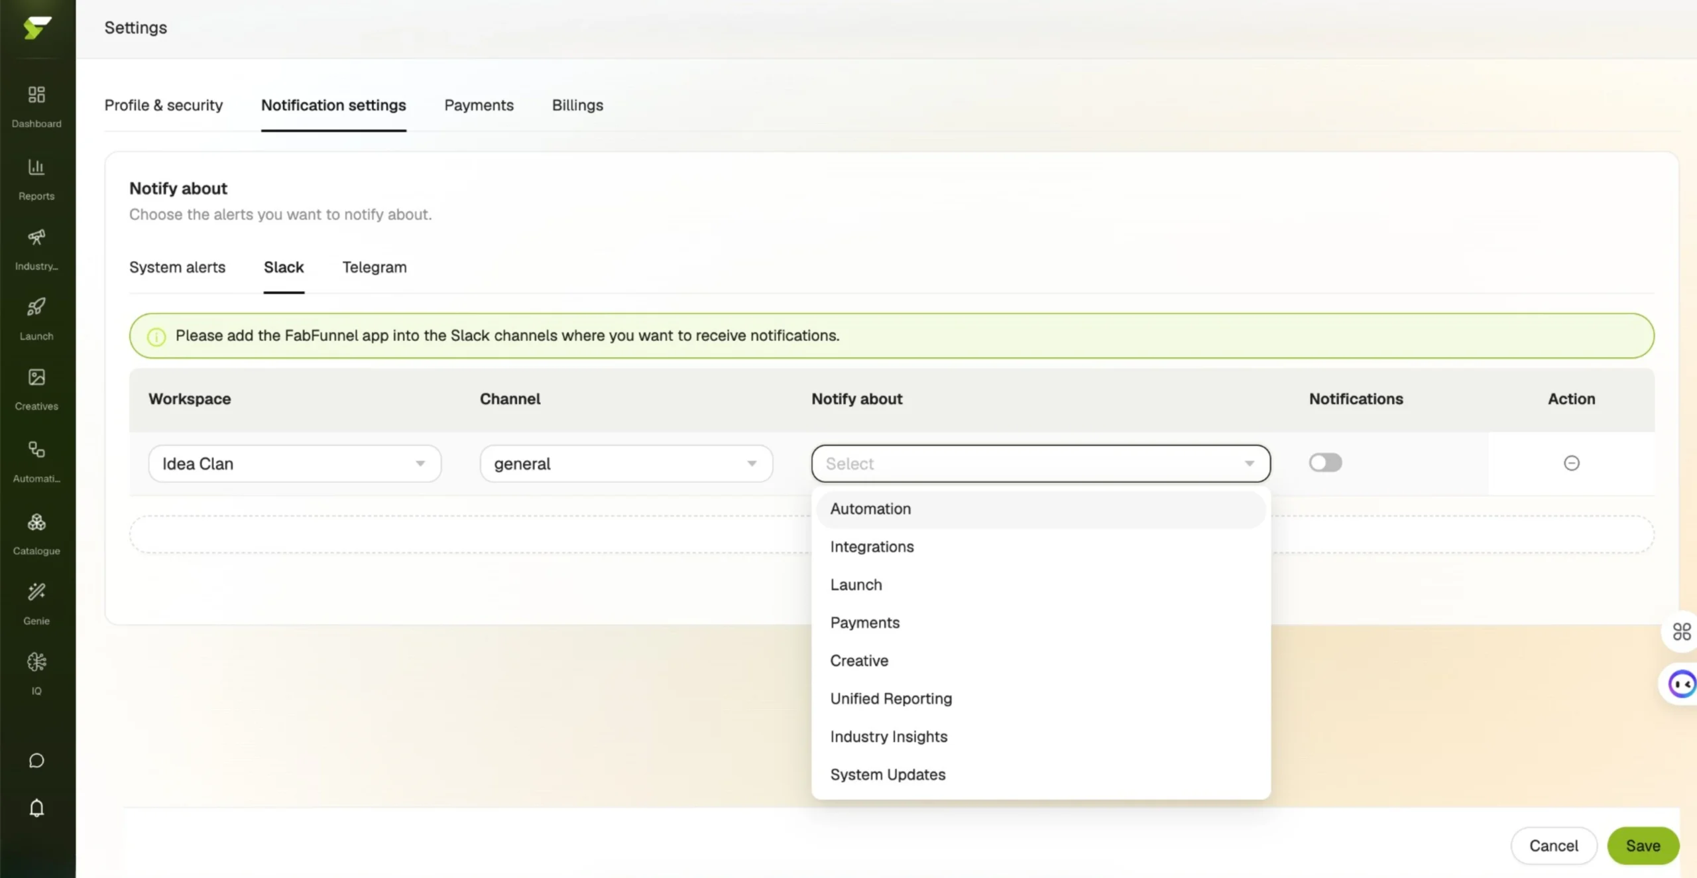
Task: Click the Channel column header
Action: (x=510, y=399)
